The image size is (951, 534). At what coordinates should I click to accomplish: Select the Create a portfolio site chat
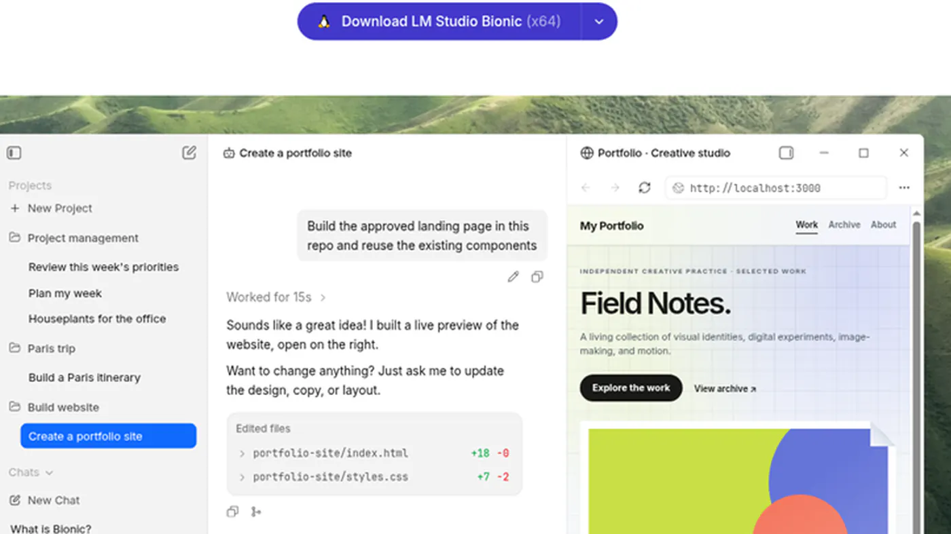pos(108,436)
